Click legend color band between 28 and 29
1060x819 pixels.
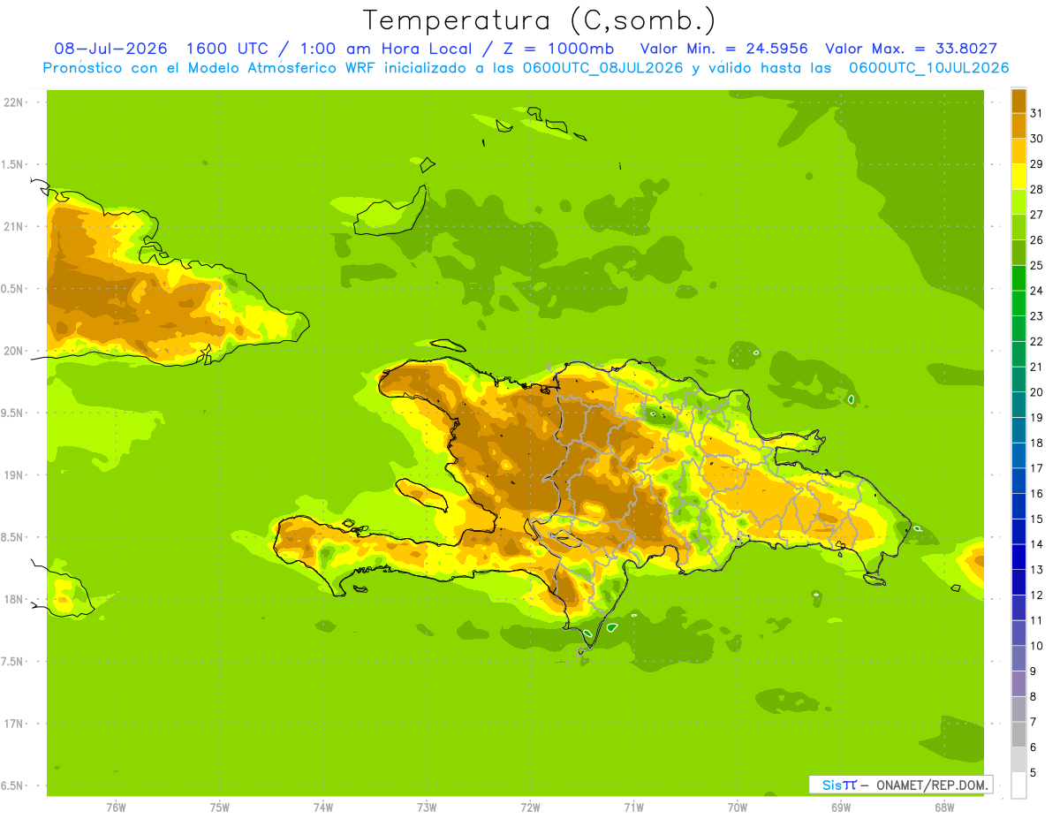coord(1018,177)
